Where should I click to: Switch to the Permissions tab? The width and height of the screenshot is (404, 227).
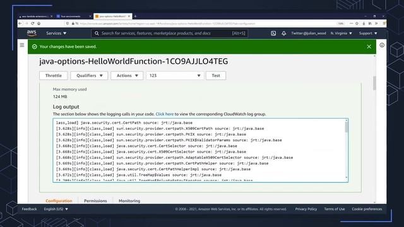click(95, 201)
